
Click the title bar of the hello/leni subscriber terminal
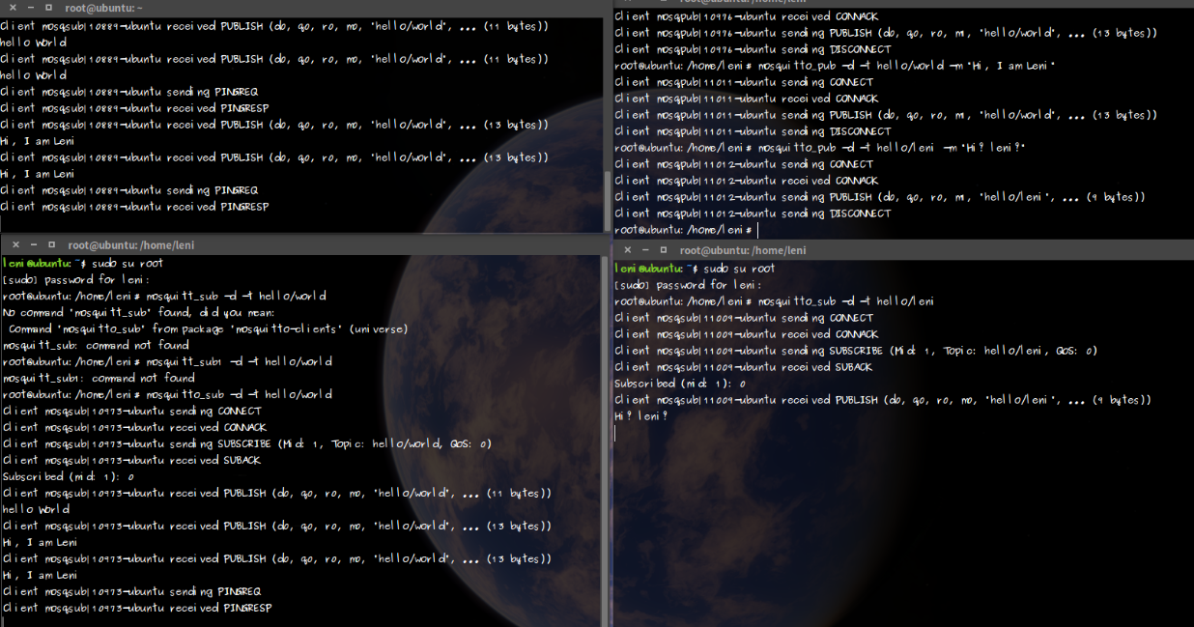tap(902, 250)
